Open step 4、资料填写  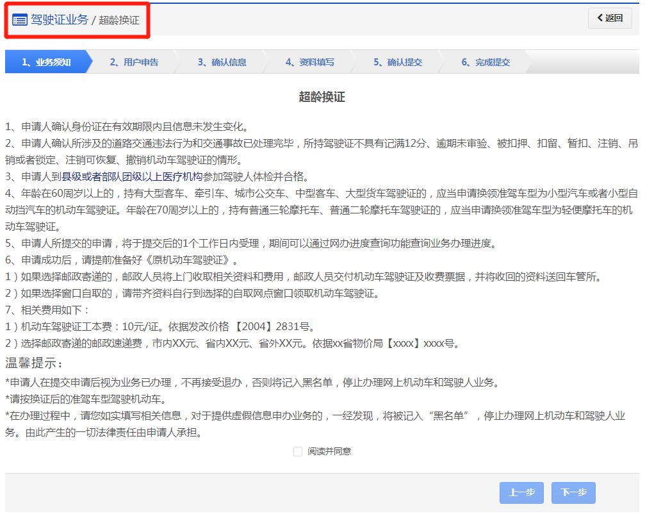pyautogui.click(x=310, y=62)
